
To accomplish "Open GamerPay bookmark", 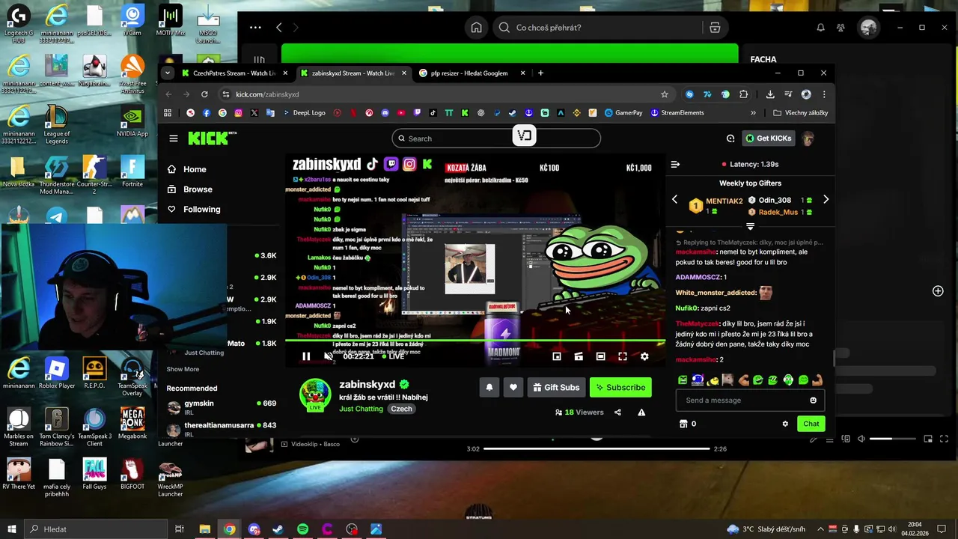I will pos(623,113).
